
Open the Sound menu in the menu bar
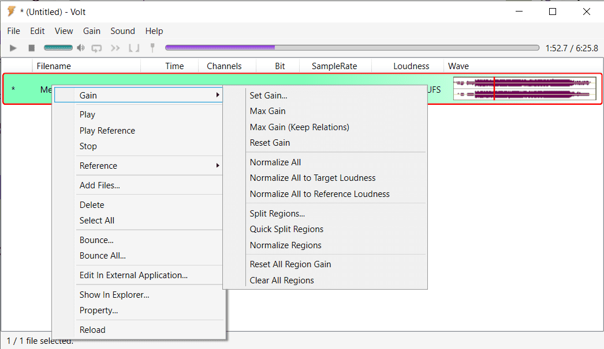(122, 31)
